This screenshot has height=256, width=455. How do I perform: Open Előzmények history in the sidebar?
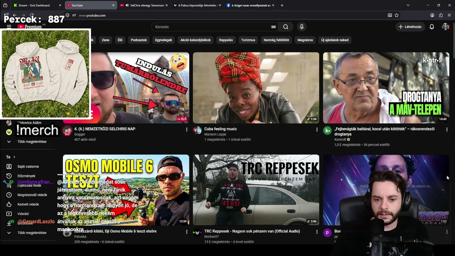pos(26,176)
